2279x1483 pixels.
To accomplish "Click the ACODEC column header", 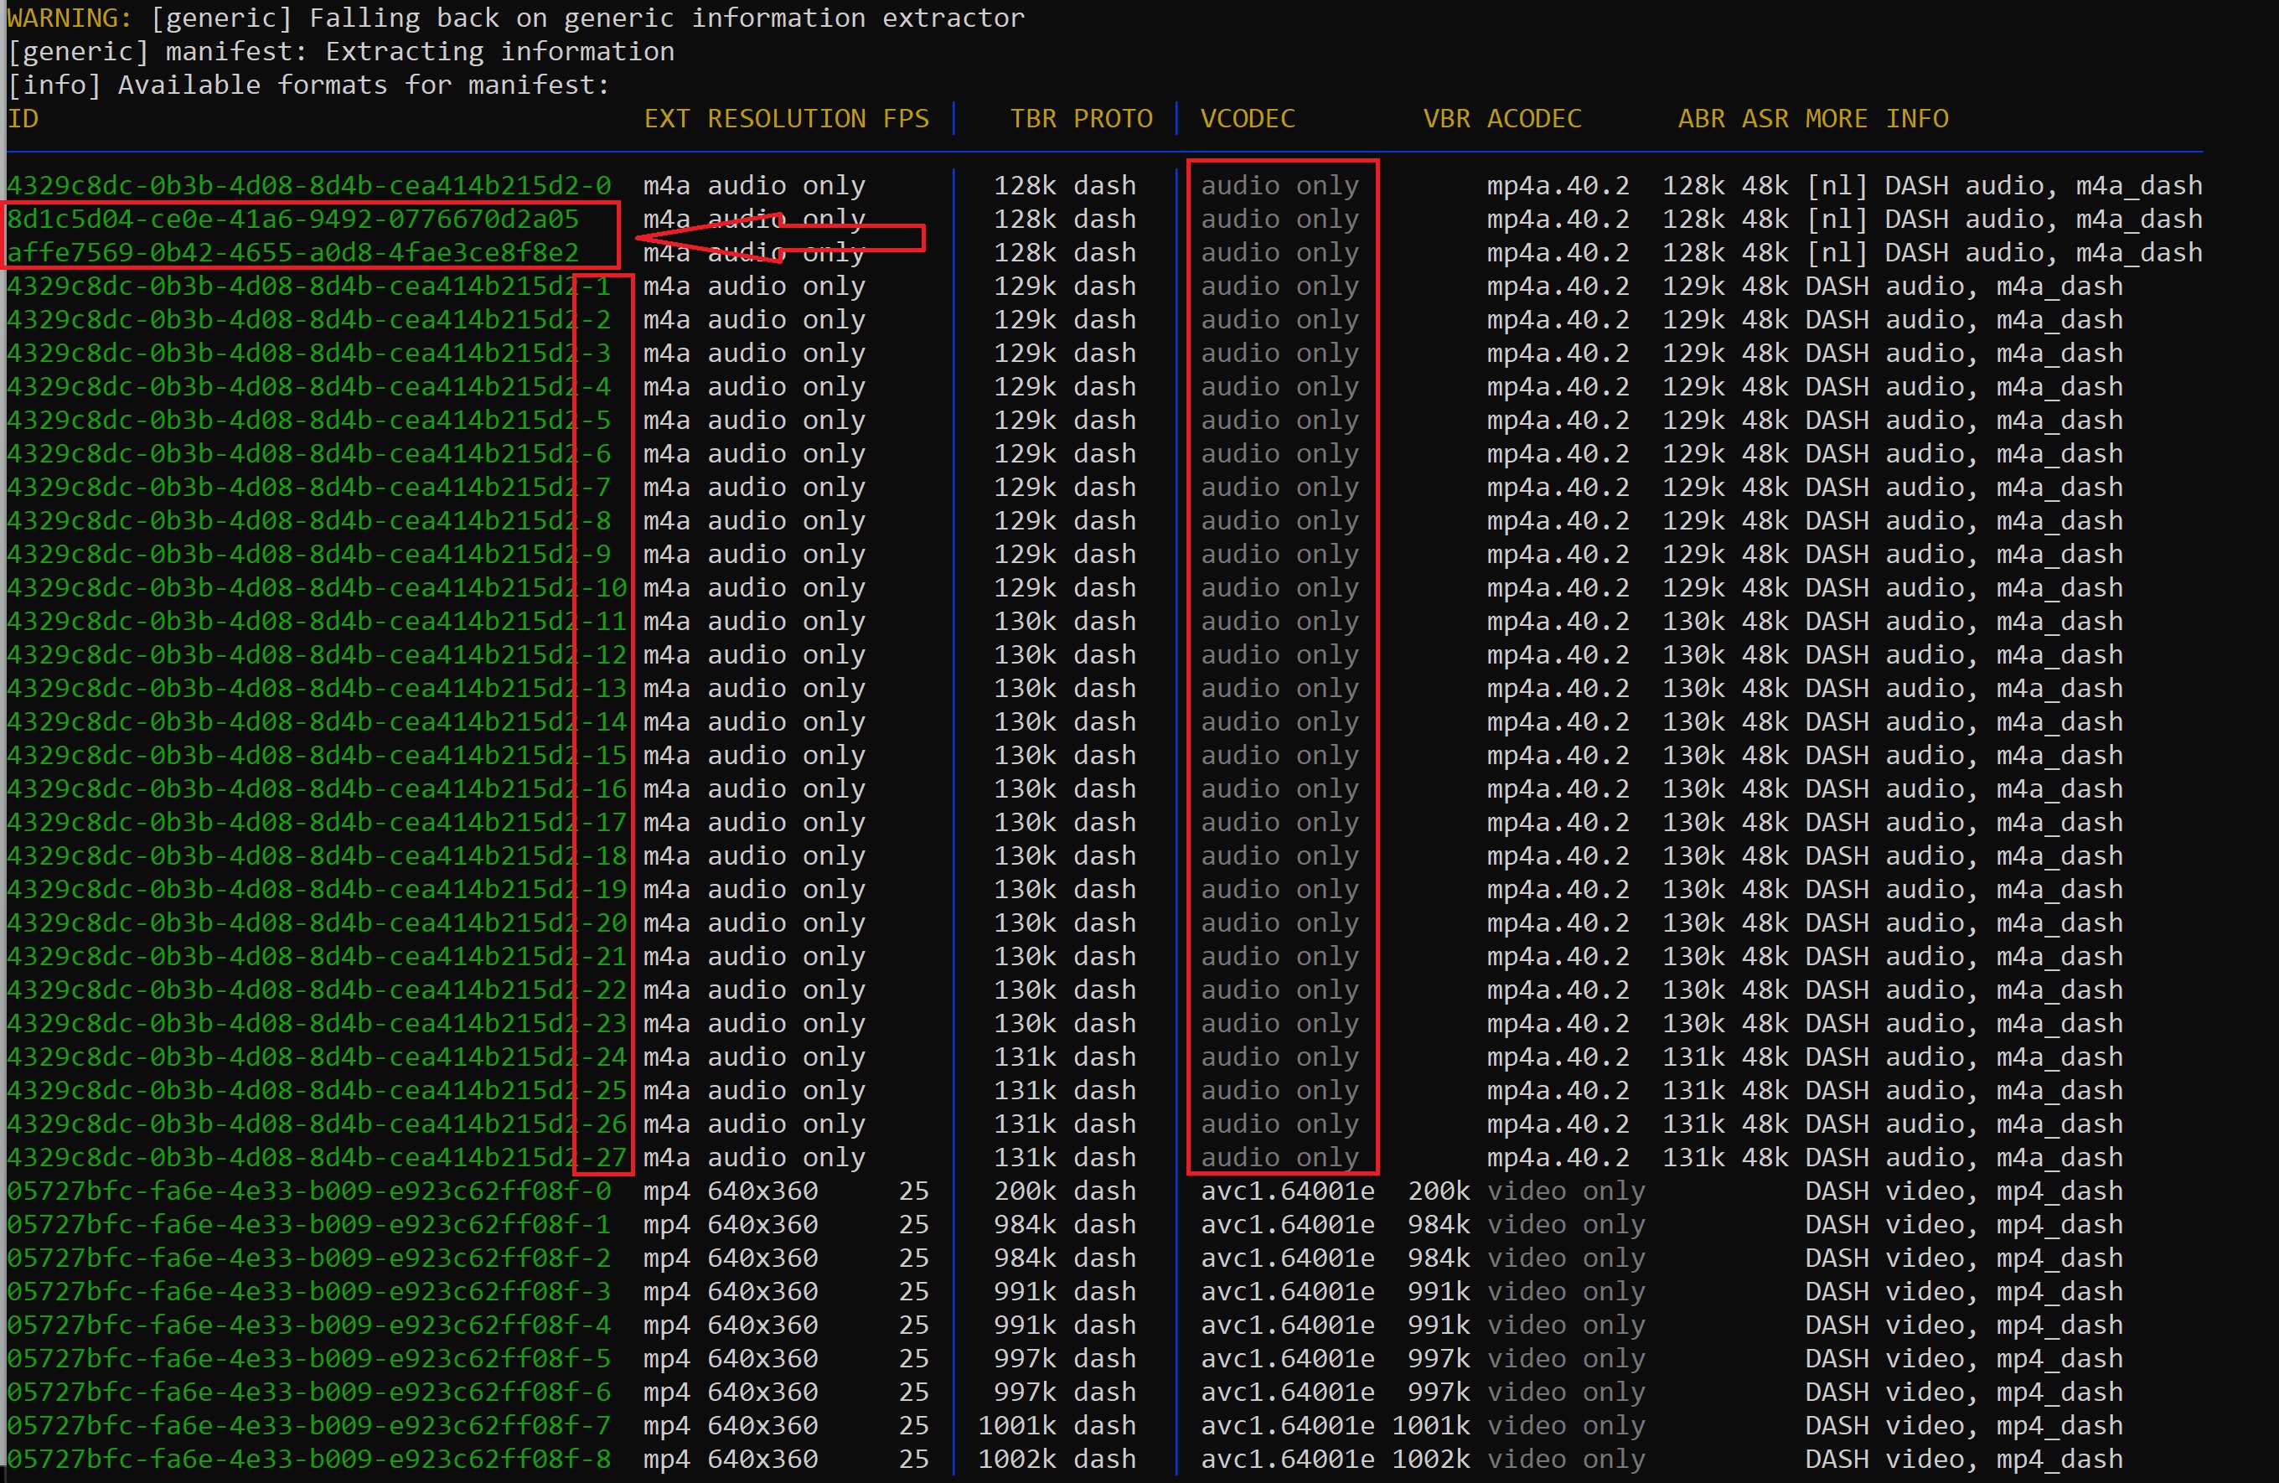I will (1533, 119).
